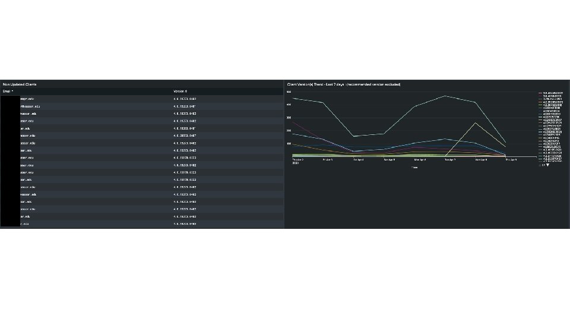This screenshot has height=321, width=570.
Task: Click the Time axis title under the chart
Action: click(414, 168)
